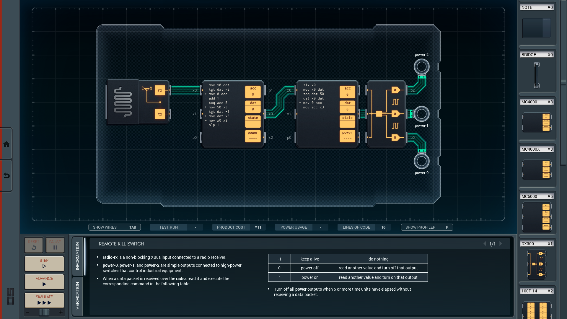
Task: Click the DX300 top output gate labeled 0
Action: pos(396,90)
